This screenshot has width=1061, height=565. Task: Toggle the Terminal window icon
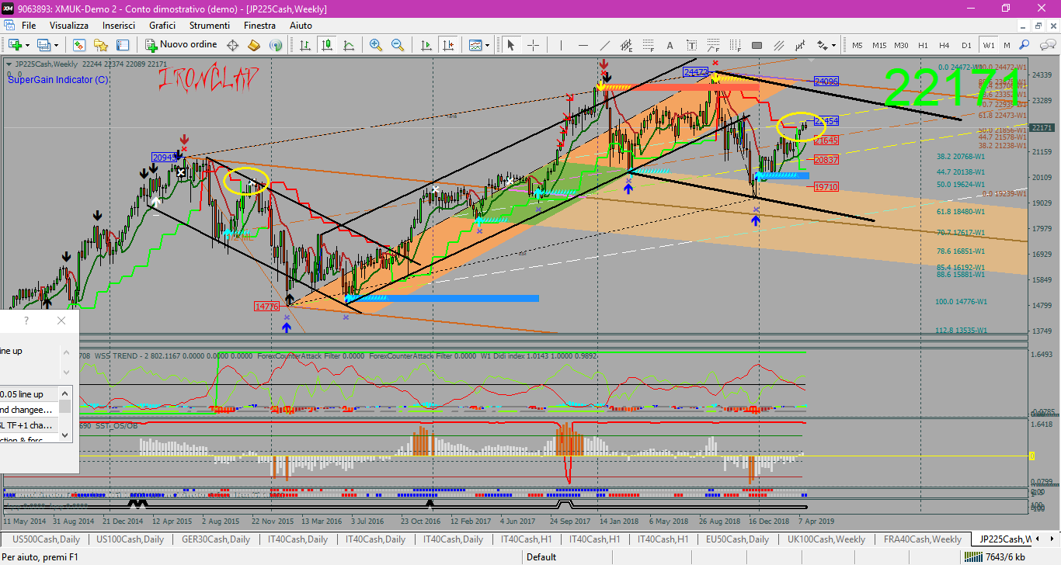pyautogui.click(x=123, y=45)
